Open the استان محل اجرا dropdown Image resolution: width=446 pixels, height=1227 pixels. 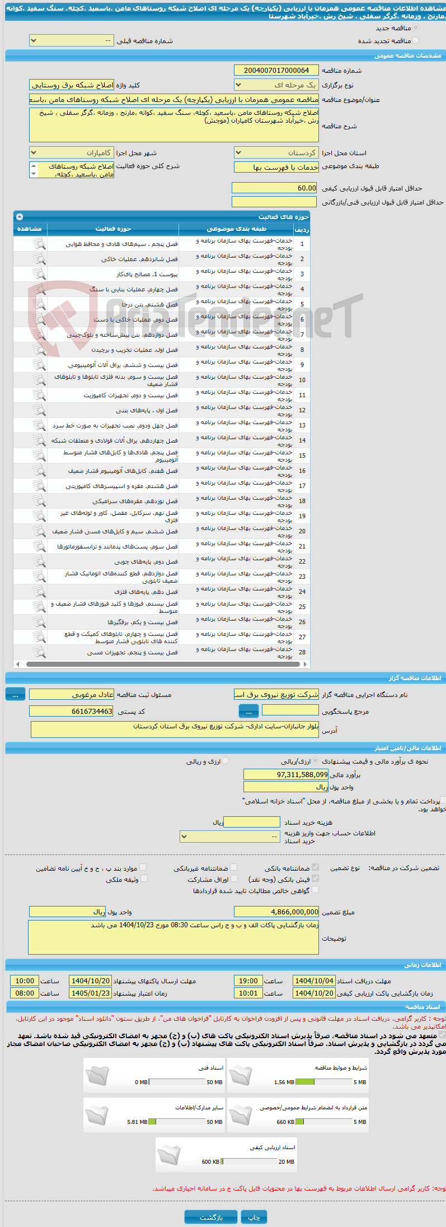click(276, 153)
